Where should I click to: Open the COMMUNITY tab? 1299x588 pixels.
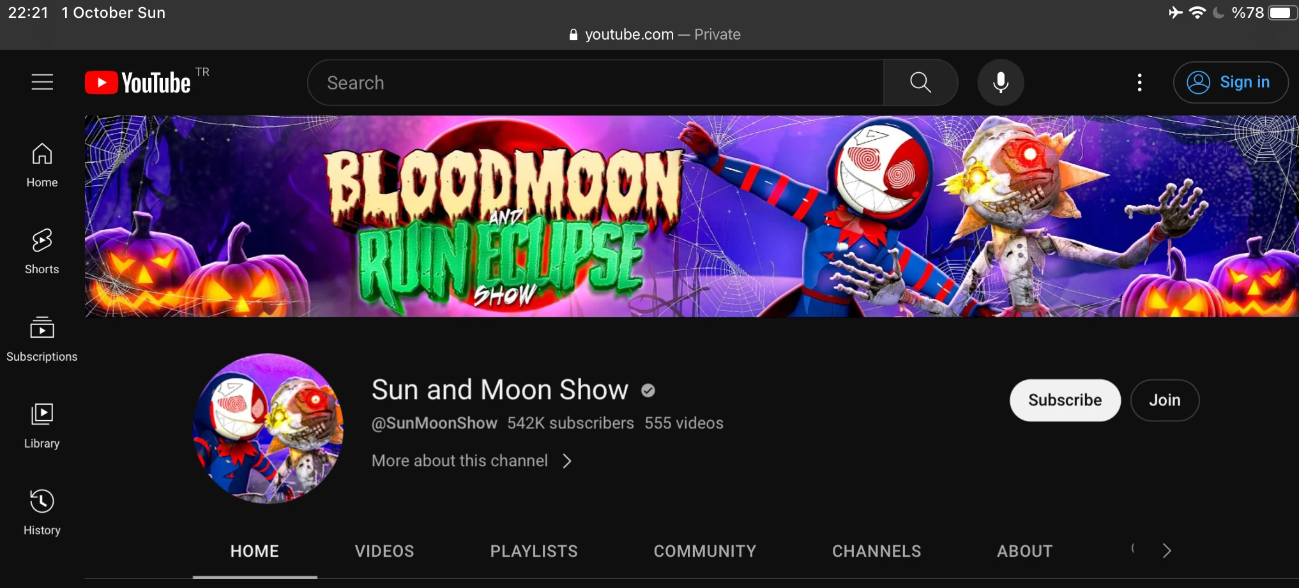click(x=704, y=550)
